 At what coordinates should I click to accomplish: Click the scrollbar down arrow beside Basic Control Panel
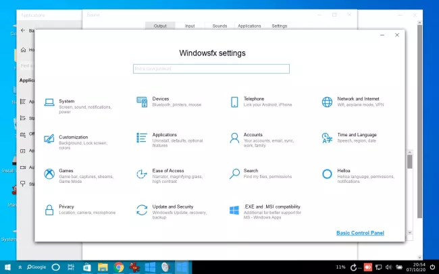pos(410,232)
